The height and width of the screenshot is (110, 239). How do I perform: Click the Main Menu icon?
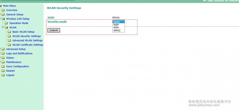tap(1, 6)
